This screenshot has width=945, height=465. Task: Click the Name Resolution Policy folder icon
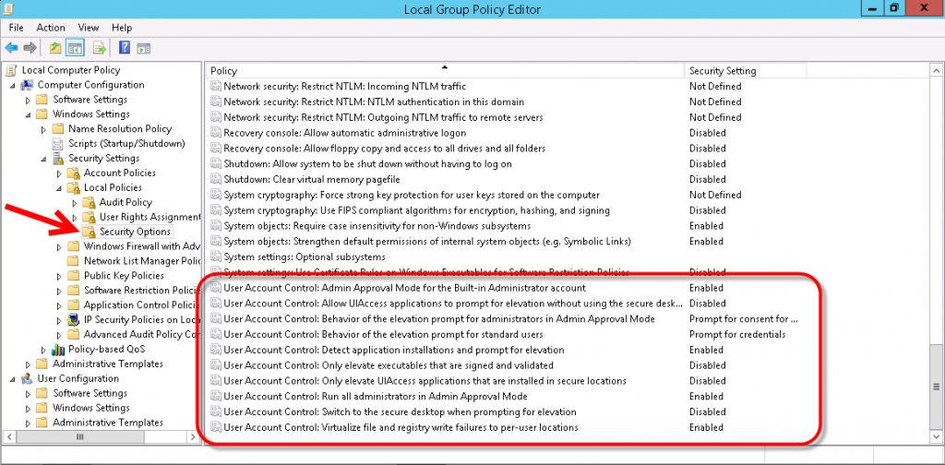pos(58,129)
